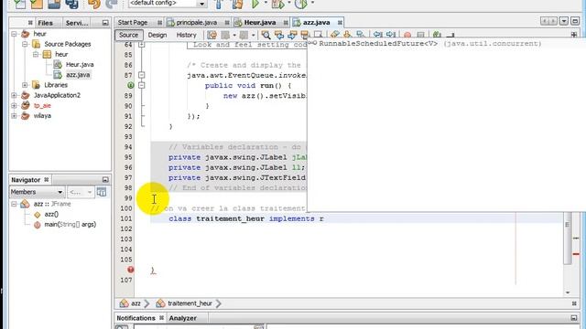This screenshot has height=329, width=586.
Task: Open the Services panel tab
Action: point(77,23)
